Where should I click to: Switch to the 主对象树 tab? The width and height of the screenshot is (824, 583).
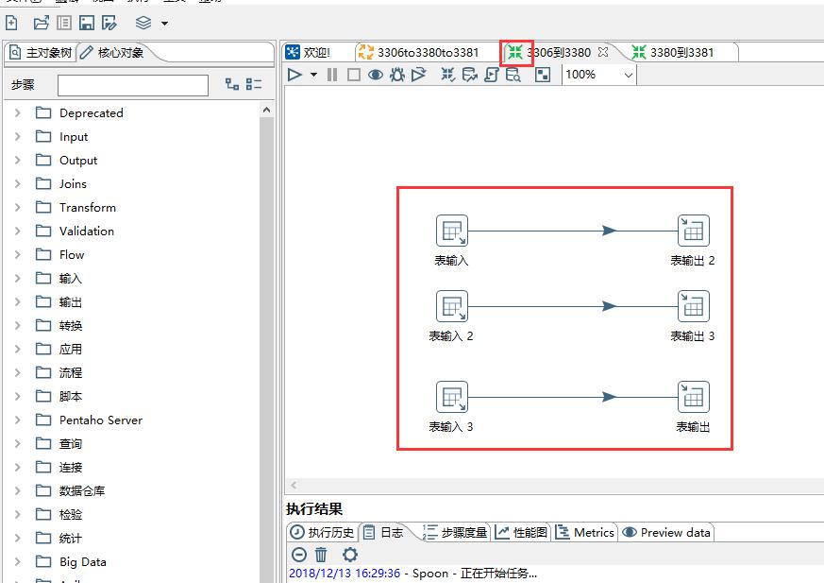coord(40,52)
